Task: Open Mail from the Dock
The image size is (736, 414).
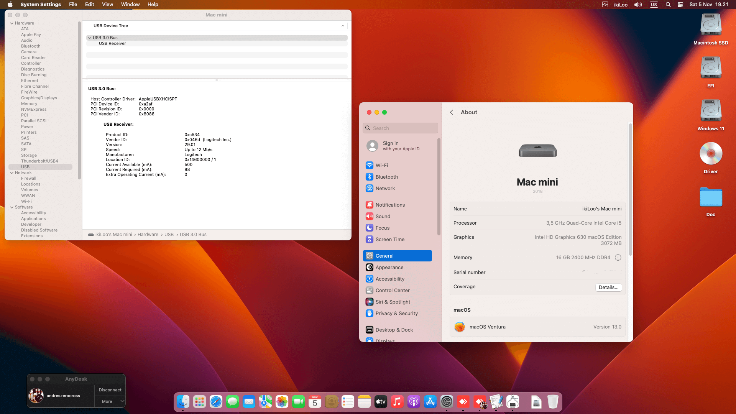Action: (249, 402)
